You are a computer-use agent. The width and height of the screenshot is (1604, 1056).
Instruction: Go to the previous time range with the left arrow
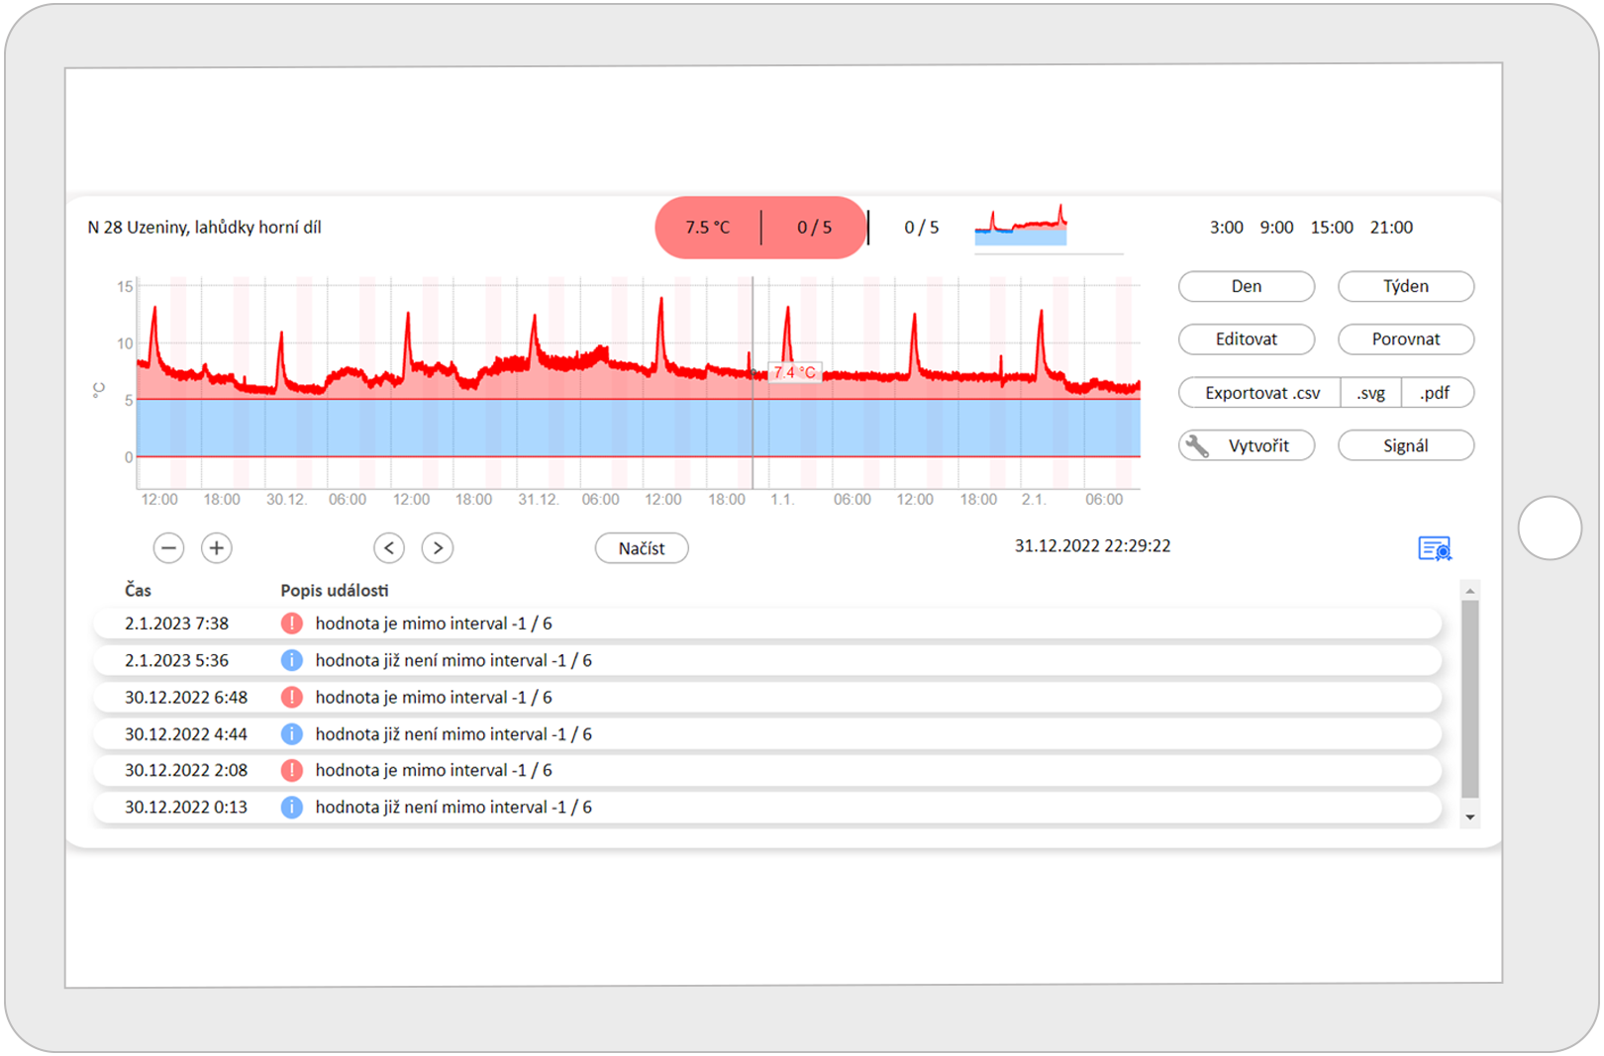click(x=389, y=547)
